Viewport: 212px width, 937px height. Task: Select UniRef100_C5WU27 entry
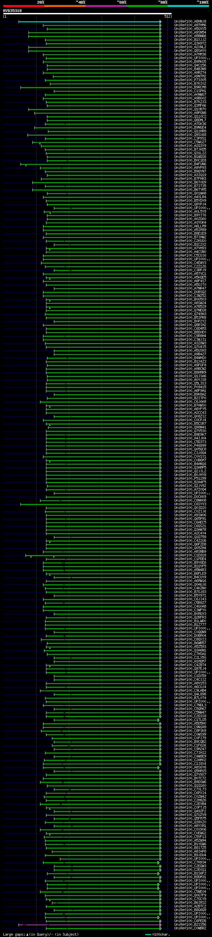pos(190,142)
